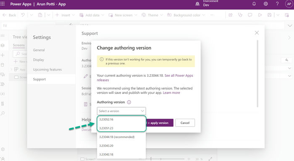
Task: Click the environment icon in header
Action: point(197,4)
